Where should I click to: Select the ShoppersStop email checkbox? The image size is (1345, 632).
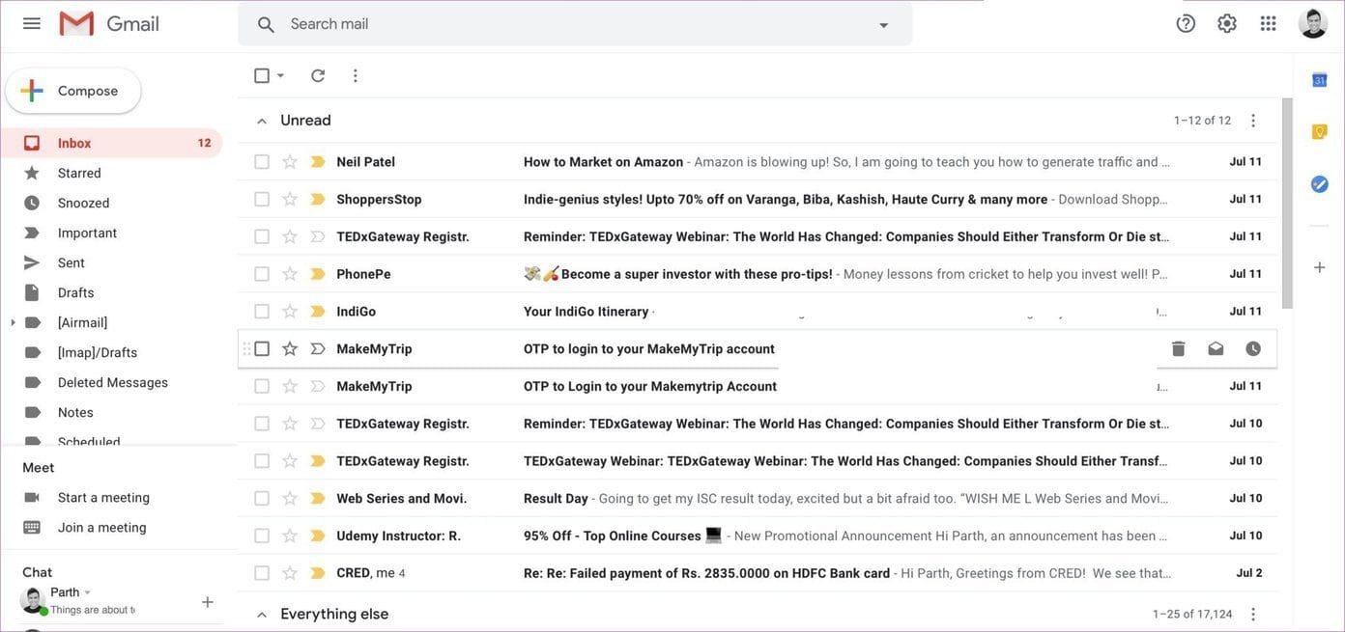click(x=262, y=199)
